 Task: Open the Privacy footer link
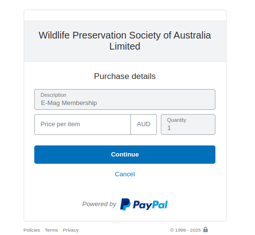71,230
